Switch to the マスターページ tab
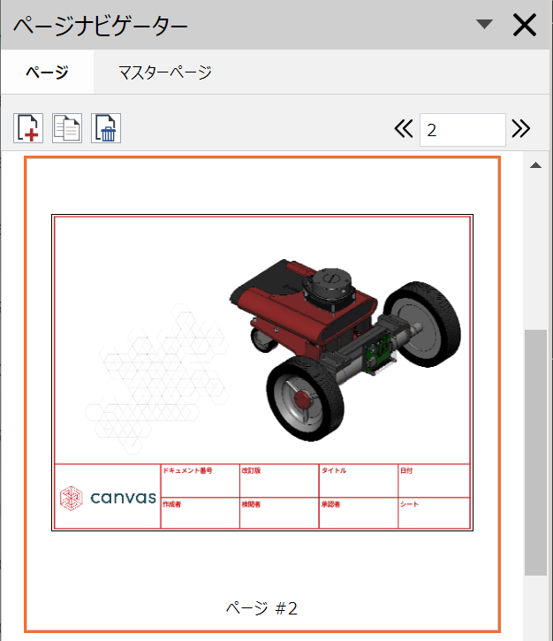Viewport: 553px width, 641px height. pyautogui.click(x=165, y=72)
